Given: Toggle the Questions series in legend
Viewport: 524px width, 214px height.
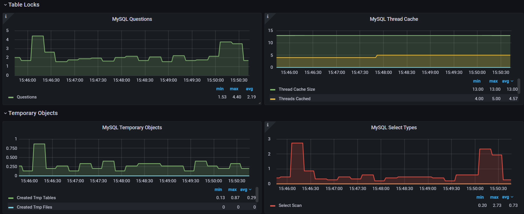Looking at the screenshot, I should click(27, 97).
